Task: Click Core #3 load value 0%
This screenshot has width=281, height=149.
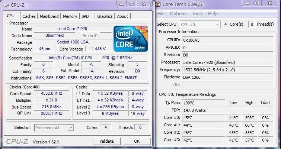Action: [265, 140]
